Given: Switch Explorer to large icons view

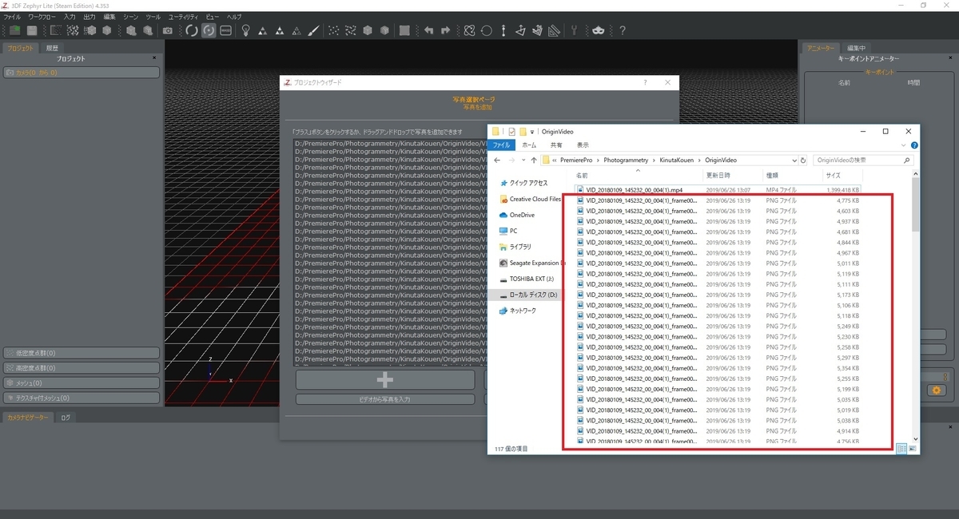Looking at the screenshot, I should (913, 449).
